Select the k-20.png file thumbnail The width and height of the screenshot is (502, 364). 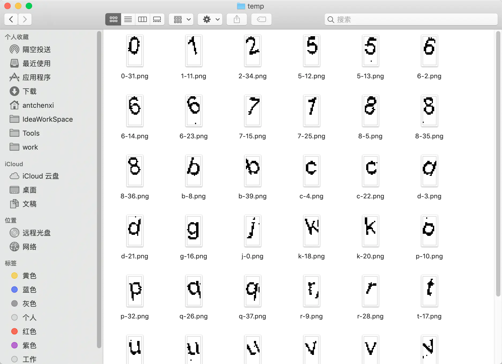(370, 231)
